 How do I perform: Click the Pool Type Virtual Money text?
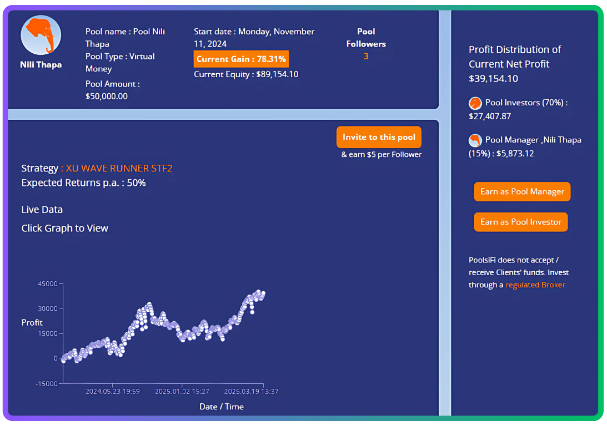tap(120, 62)
